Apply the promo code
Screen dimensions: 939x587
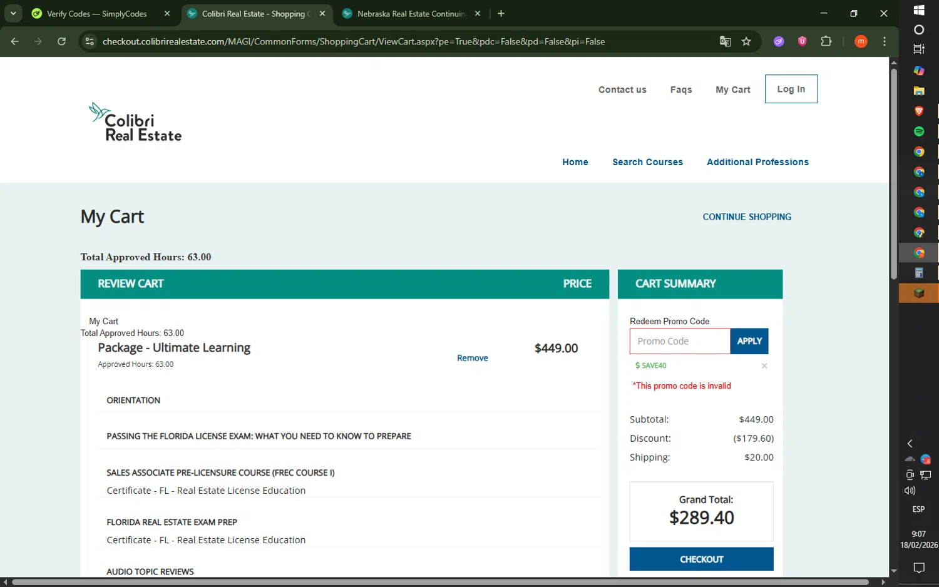tap(749, 341)
